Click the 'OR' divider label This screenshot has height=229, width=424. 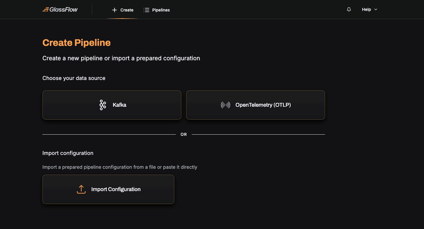(x=184, y=134)
